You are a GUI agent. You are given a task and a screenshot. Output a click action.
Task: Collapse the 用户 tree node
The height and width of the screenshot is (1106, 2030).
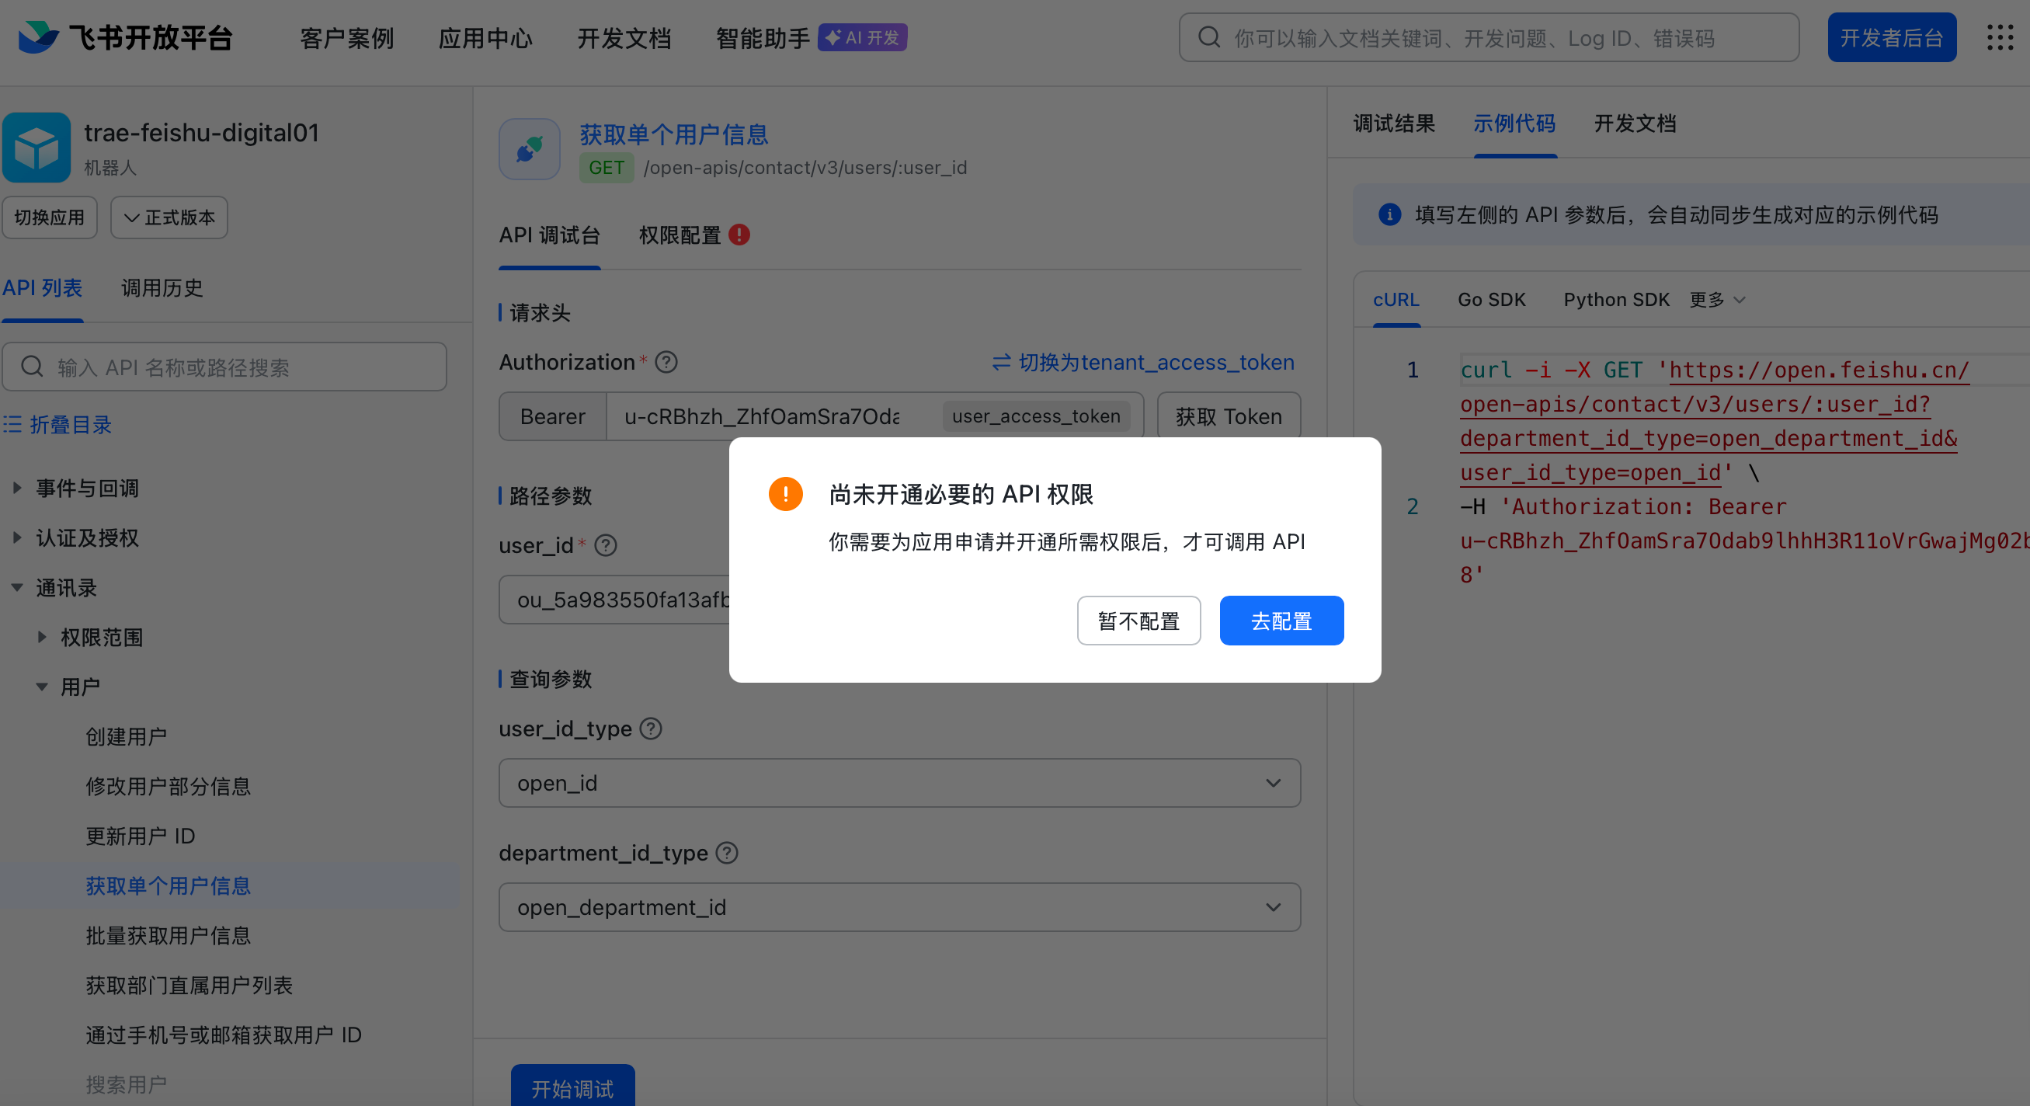tap(42, 687)
